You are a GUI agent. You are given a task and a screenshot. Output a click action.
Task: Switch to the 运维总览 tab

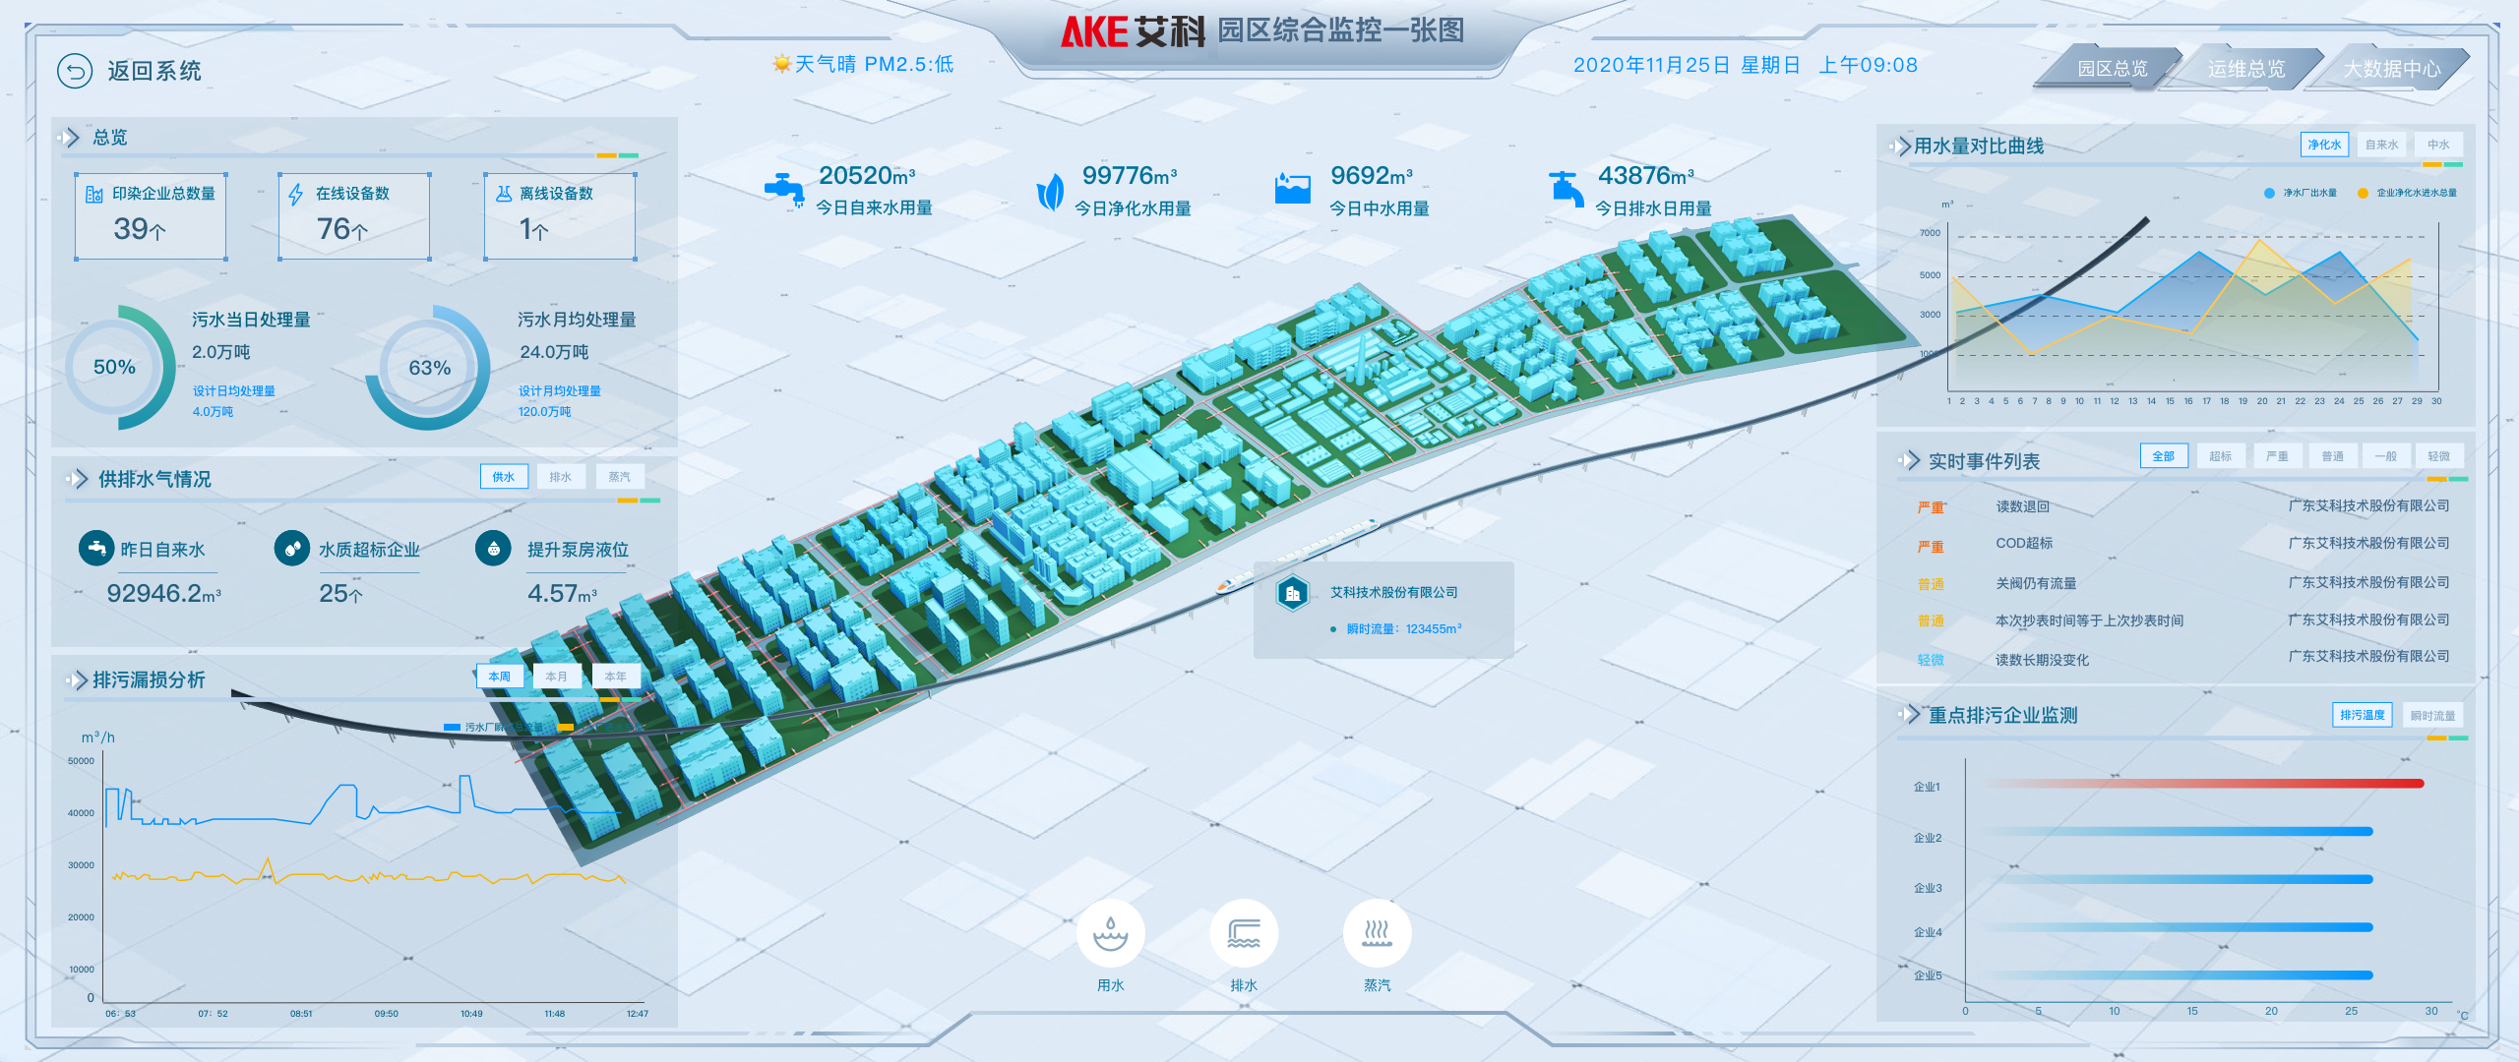2248,68
